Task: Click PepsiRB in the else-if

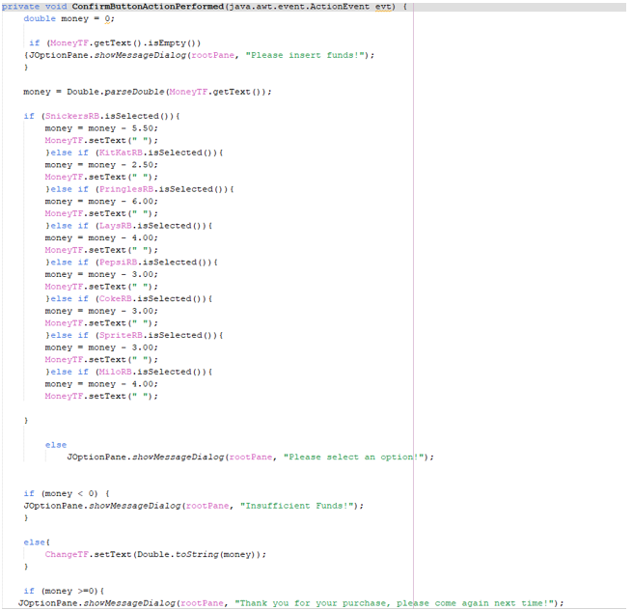Action: [x=118, y=263]
